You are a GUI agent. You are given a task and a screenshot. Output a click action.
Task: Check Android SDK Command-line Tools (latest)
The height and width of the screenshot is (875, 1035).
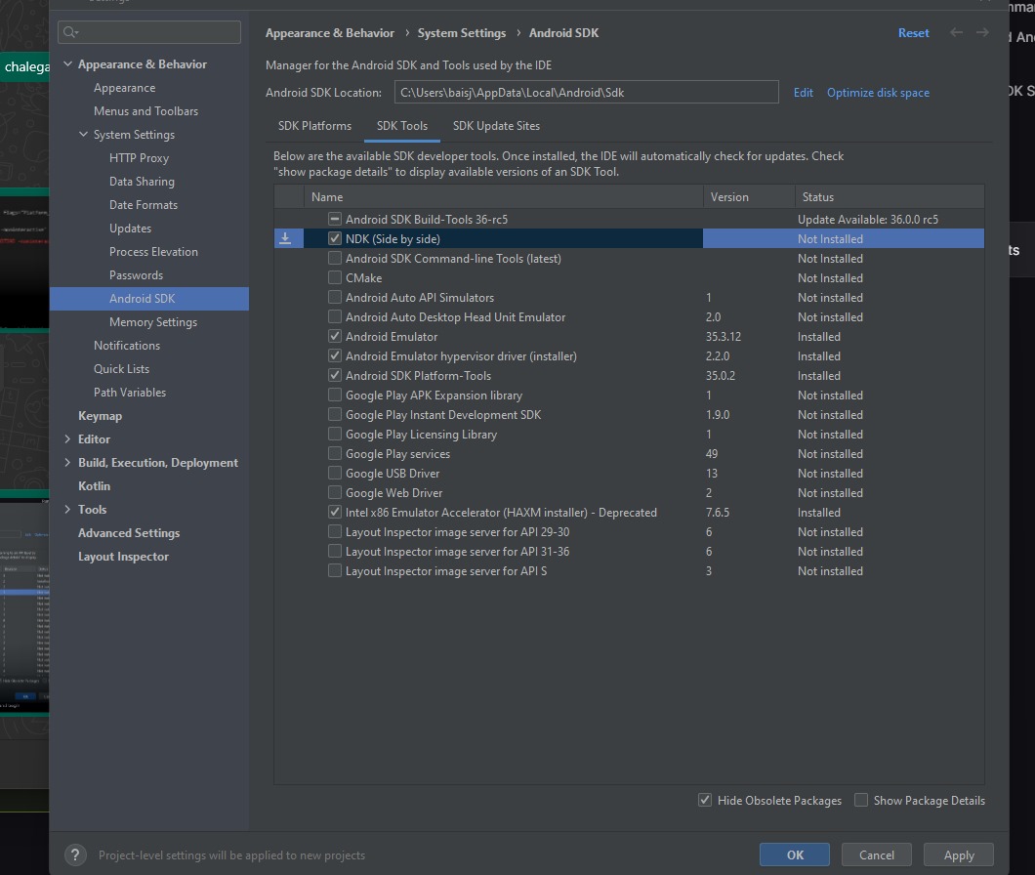(335, 258)
